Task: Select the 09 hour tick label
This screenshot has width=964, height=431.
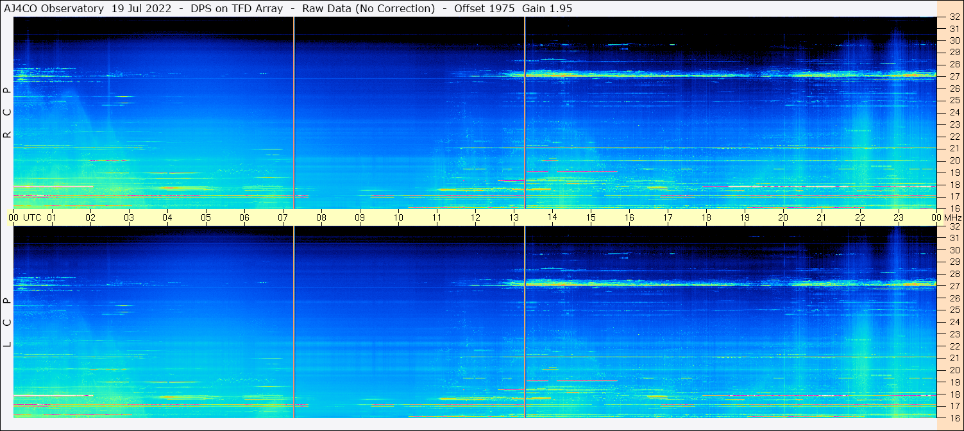Action: coord(360,217)
